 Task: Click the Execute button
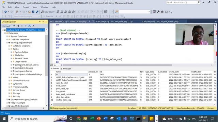point(48,17)
